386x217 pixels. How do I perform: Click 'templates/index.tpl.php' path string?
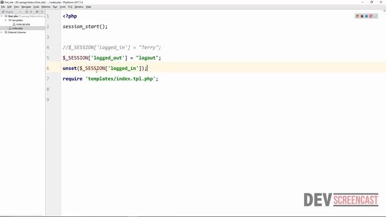click(x=121, y=79)
